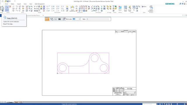Click zoom in plus button in status bar

[185, 104]
